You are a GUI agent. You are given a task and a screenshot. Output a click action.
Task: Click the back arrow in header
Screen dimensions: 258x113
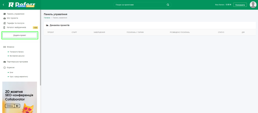(3, 5)
